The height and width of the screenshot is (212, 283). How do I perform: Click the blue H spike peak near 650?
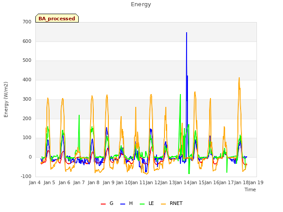187,33
